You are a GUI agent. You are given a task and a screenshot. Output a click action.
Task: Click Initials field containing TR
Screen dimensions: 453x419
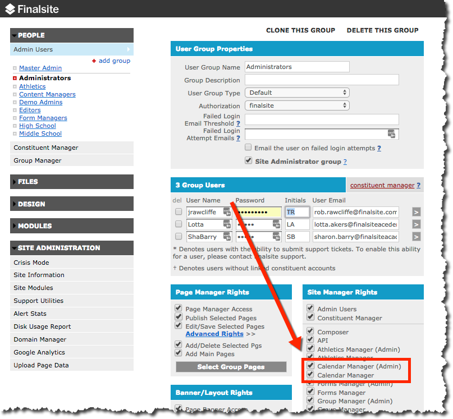(x=297, y=212)
